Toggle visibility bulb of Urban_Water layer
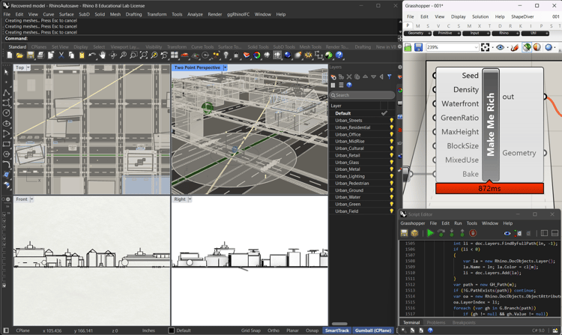Image resolution: width=562 pixels, height=335 pixels. [391, 197]
